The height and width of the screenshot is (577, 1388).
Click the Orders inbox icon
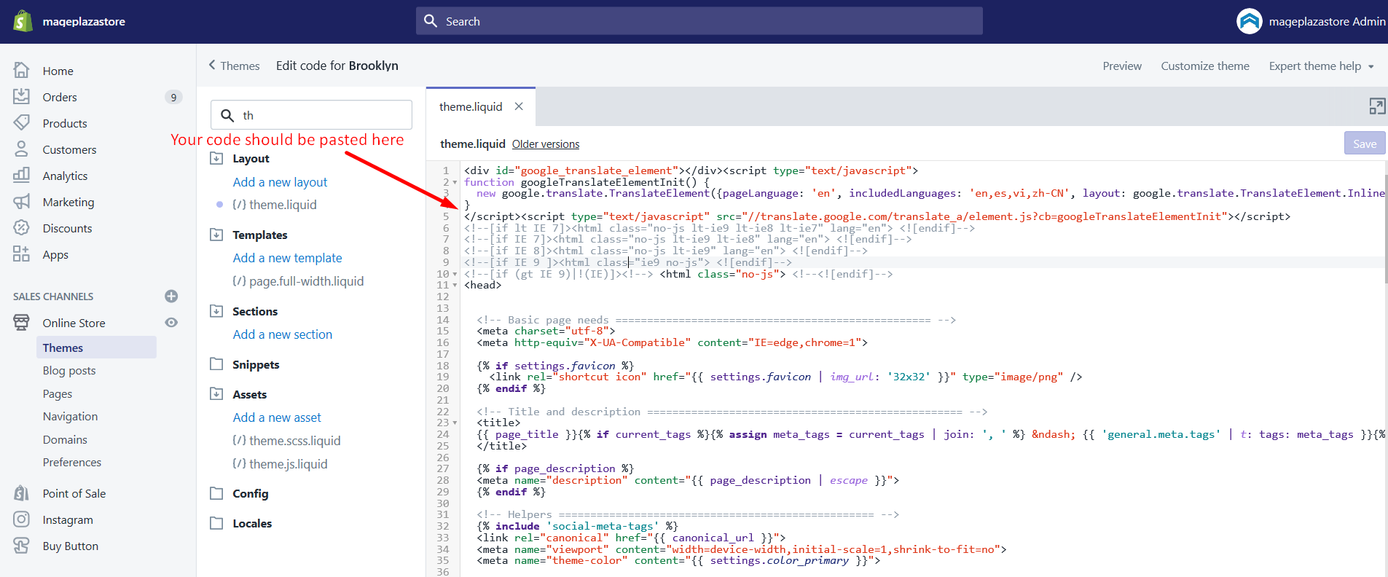(22, 97)
